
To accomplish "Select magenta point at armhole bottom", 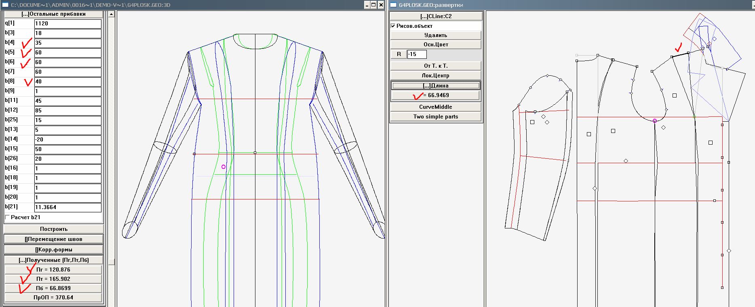I will 655,120.
